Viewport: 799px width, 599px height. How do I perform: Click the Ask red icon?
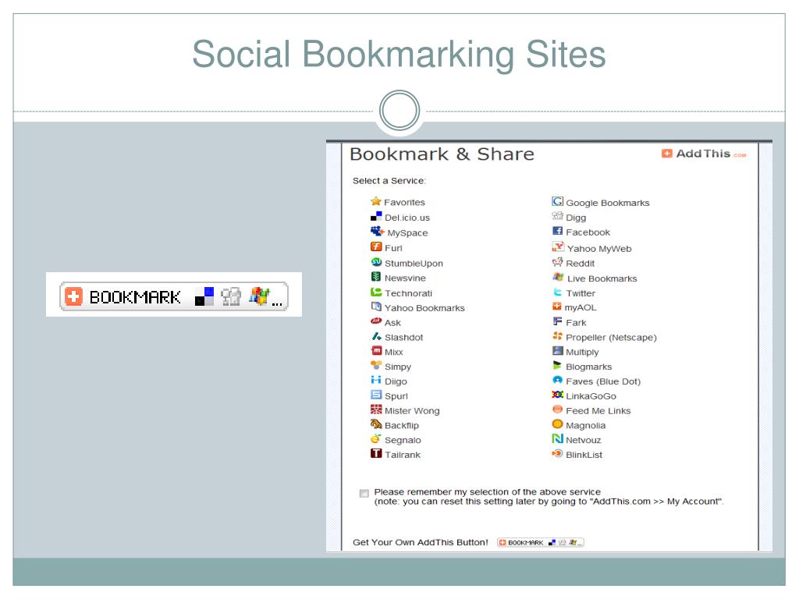pos(376,321)
